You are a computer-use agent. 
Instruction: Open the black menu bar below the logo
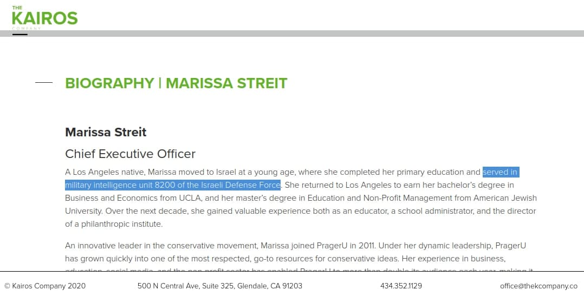(20, 35)
